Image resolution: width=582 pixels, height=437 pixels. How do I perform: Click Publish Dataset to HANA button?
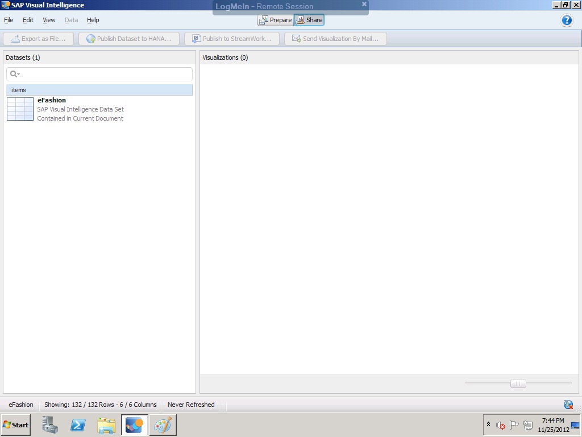(x=129, y=39)
